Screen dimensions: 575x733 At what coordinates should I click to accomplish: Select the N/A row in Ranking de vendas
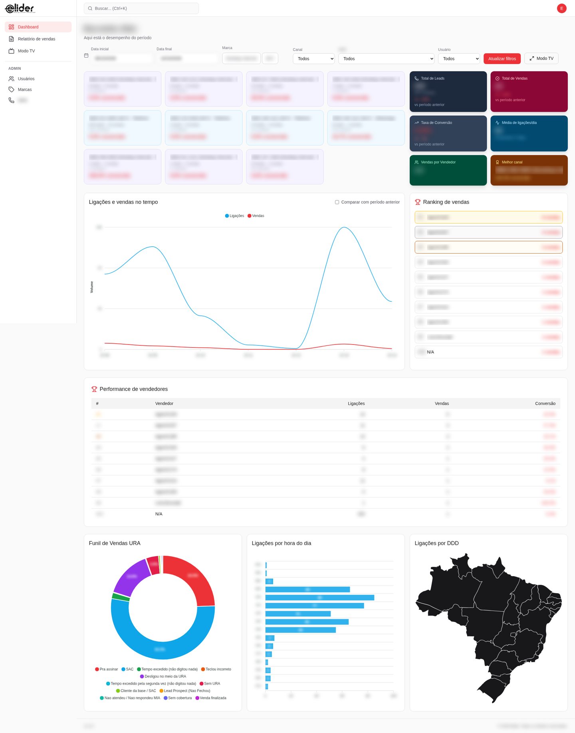point(488,352)
